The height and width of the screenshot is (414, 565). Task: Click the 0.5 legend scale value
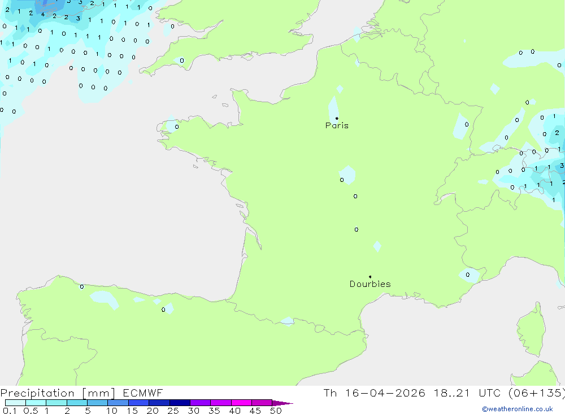click(x=31, y=411)
